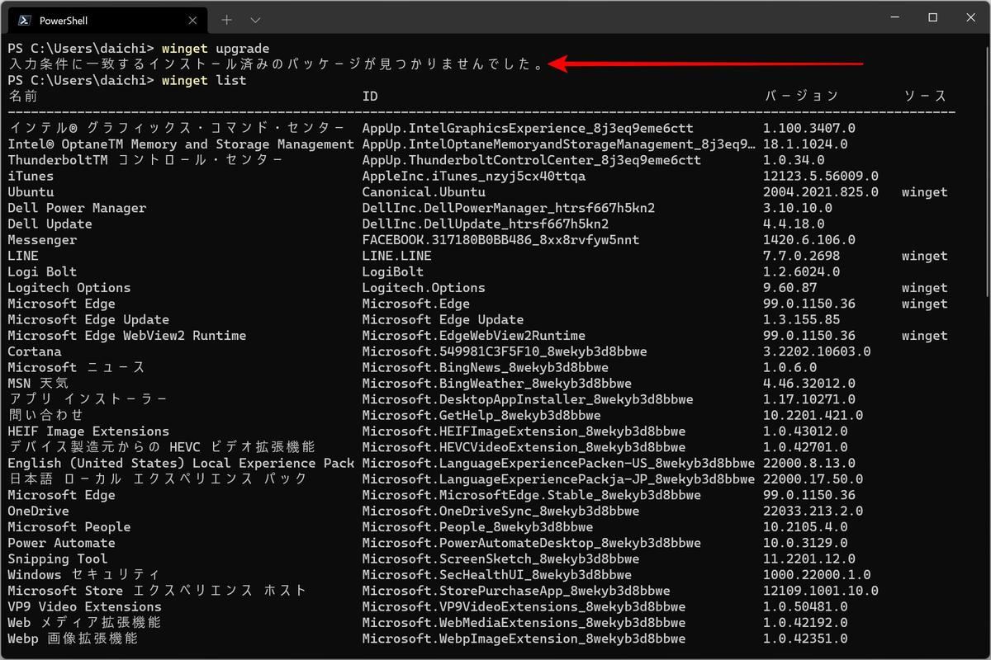Click the Power Automate package name
991x660 pixels.
pos(62,543)
